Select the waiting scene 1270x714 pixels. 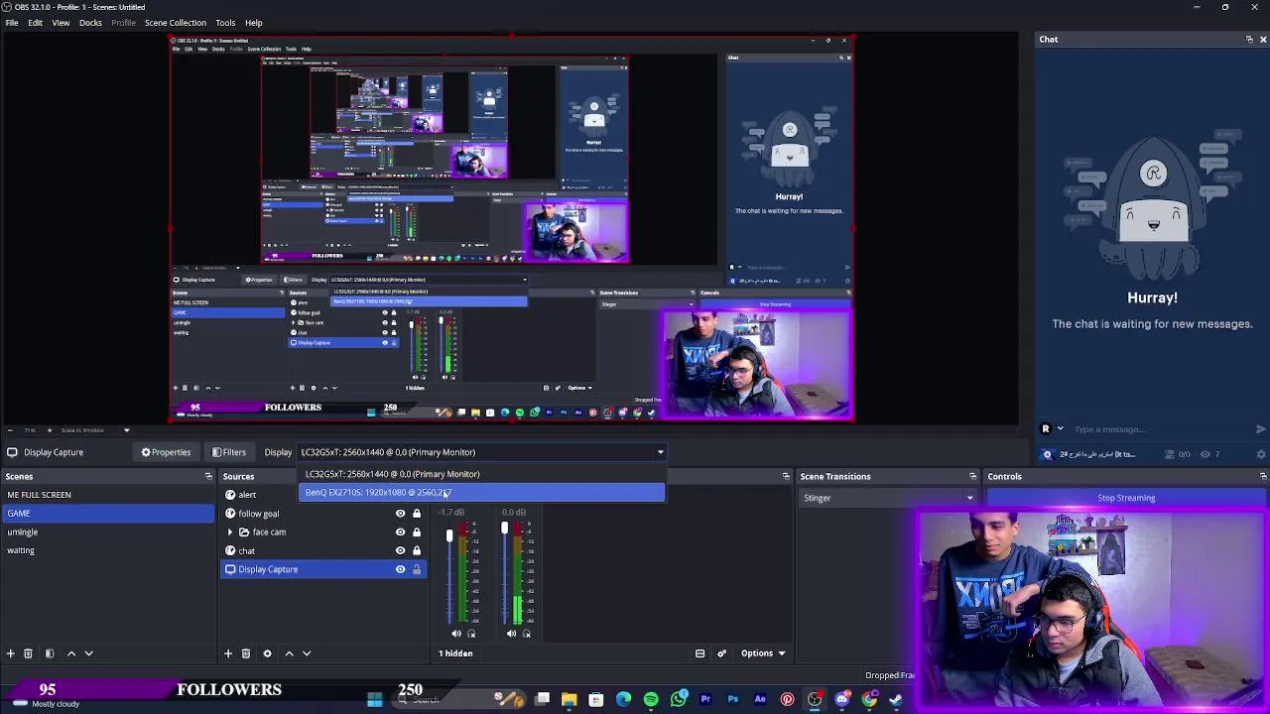click(107, 550)
